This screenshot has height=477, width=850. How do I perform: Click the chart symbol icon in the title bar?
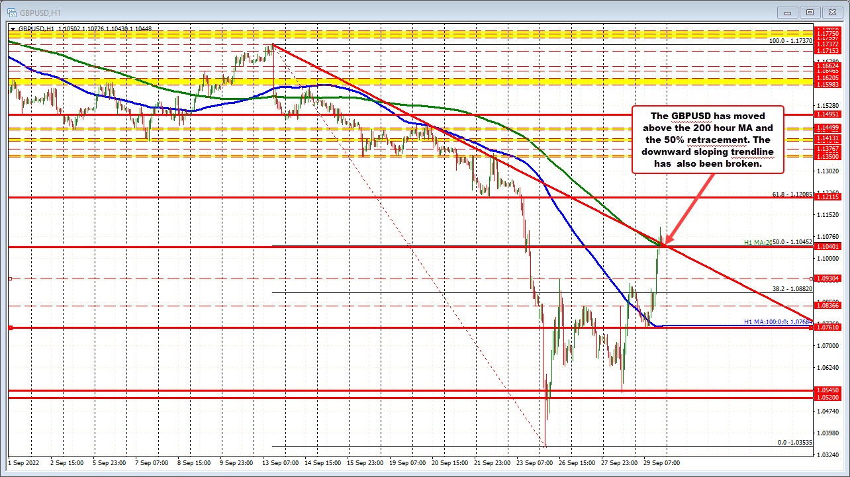click(x=13, y=12)
